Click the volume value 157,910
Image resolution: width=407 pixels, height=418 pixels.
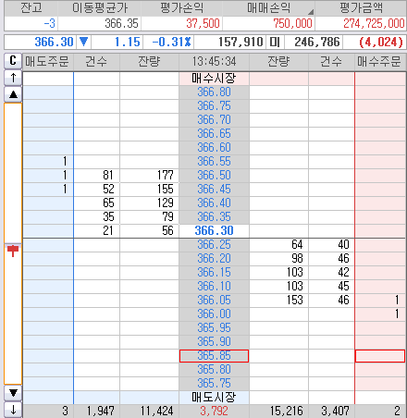tap(240, 42)
